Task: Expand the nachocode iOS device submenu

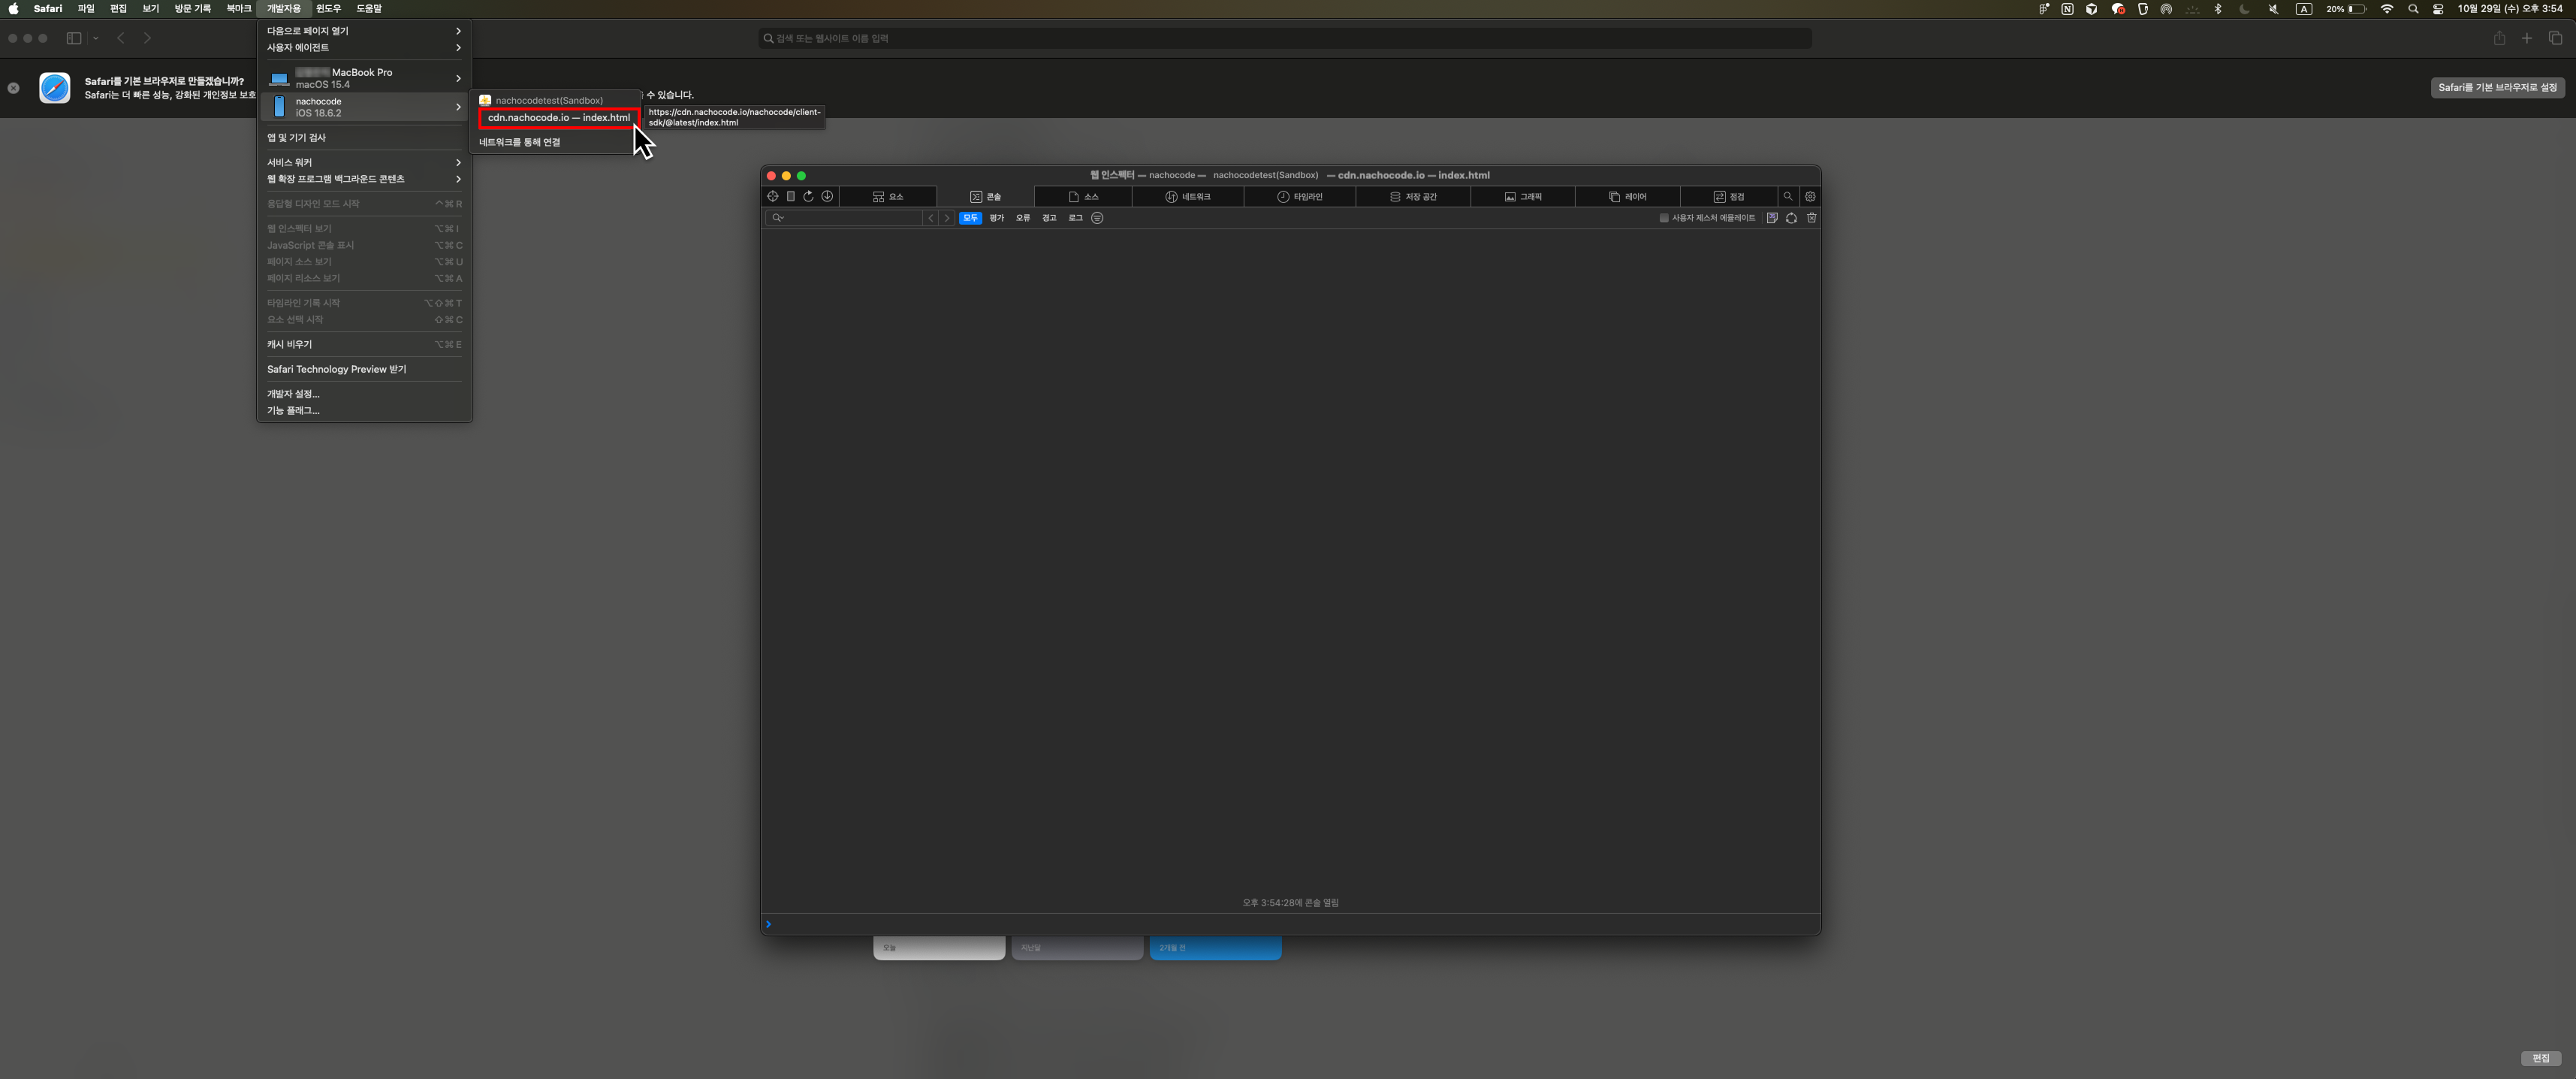Action: 364,106
